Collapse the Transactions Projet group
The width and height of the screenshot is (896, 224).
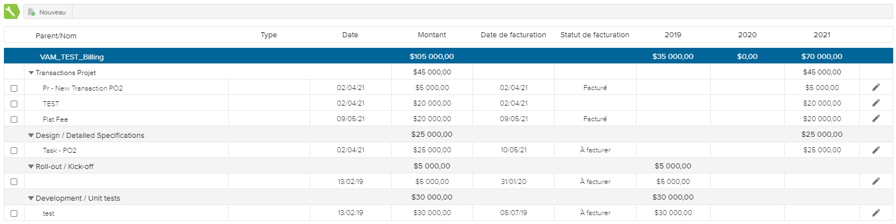31,73
